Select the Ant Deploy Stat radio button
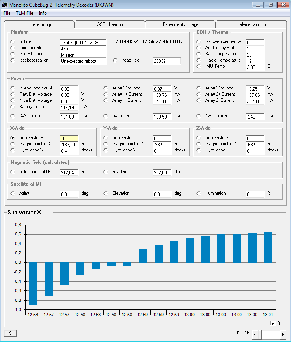Screen dimensions: 291x342 [198, 48]
